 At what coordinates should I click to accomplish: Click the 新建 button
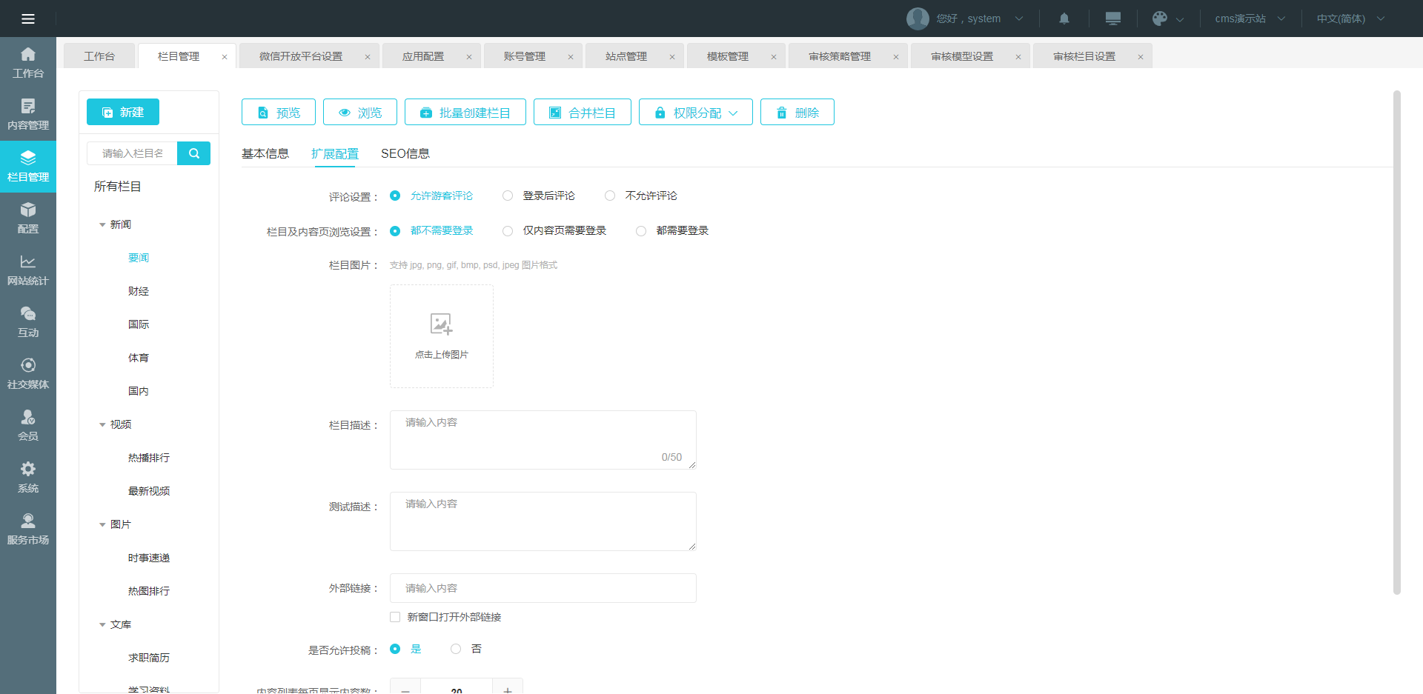123,112
